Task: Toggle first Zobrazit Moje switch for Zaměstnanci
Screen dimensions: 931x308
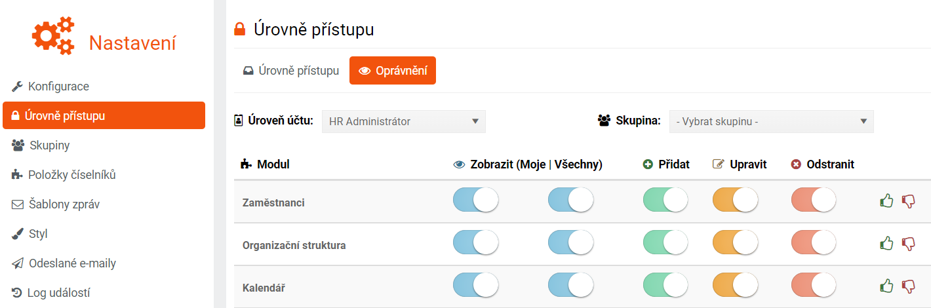Action: [x=475, y=200]
